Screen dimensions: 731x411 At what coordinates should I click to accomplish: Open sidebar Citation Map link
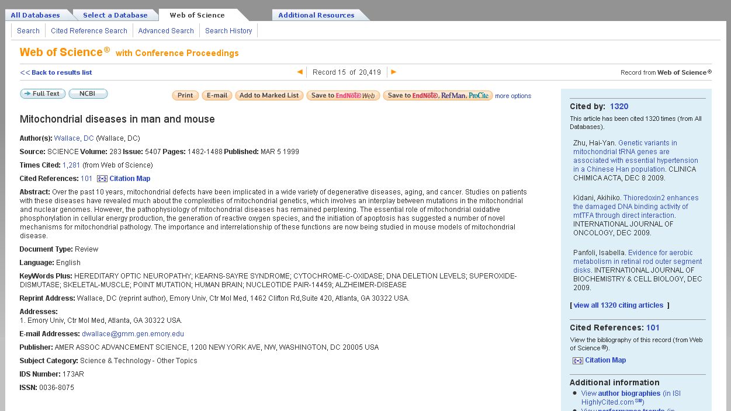coord(605,360)
